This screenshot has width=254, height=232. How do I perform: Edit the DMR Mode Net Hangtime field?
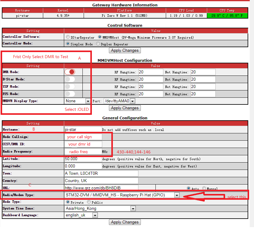click(203, 72)
